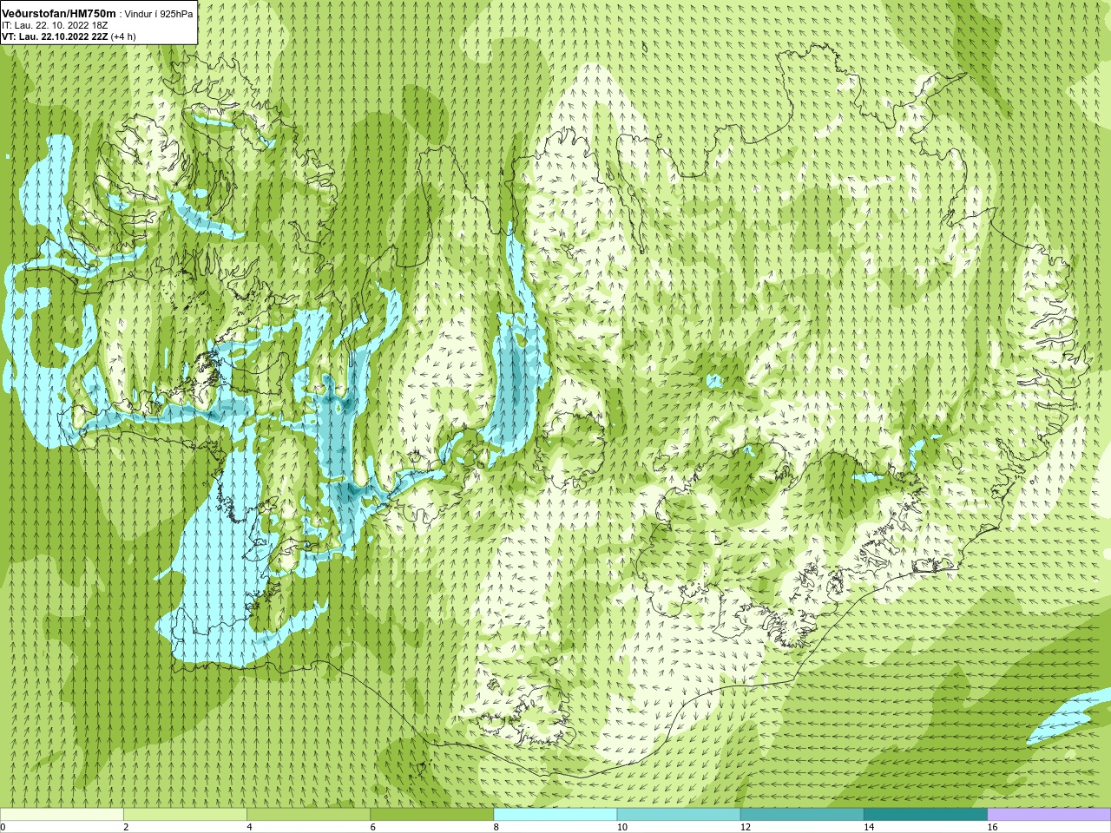Screen dimensions: 1111x833
Task: Click the 10–12 turquoise legend swatch
Action: pyautogui.click(x=679, y=815)
